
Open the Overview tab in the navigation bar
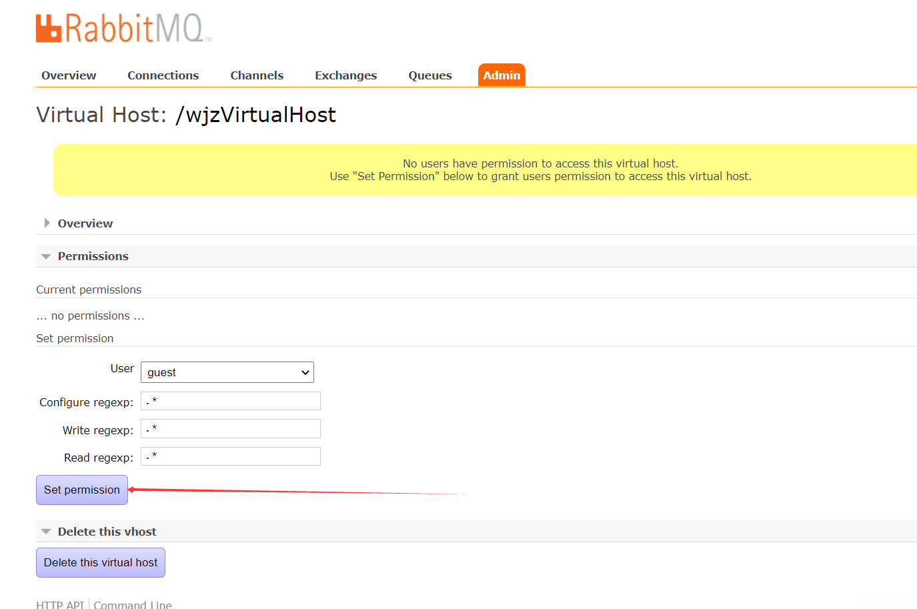point(69,75)
